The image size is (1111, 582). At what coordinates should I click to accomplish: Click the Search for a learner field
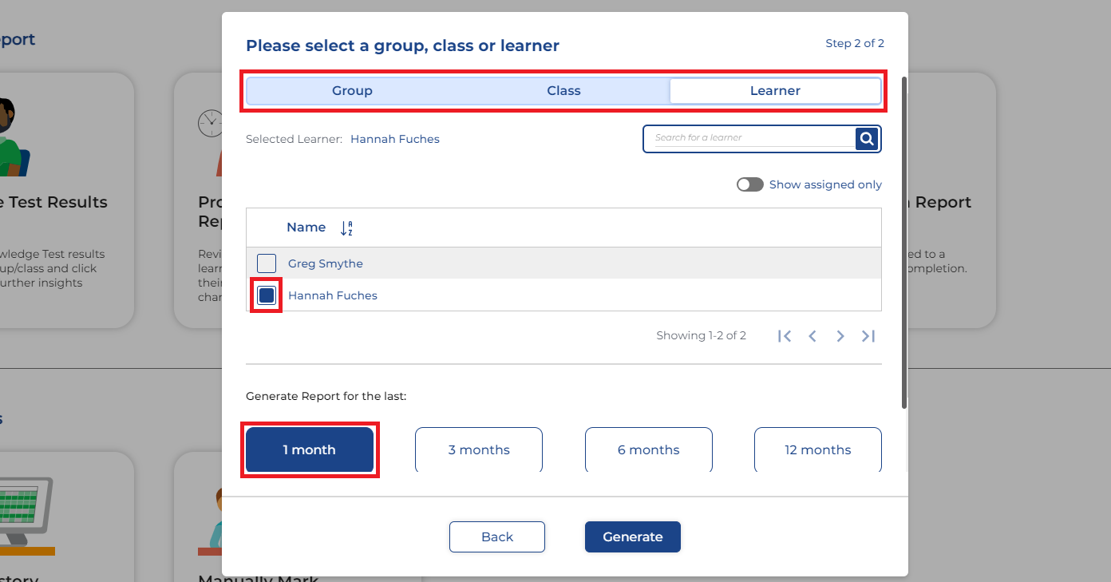750,138
